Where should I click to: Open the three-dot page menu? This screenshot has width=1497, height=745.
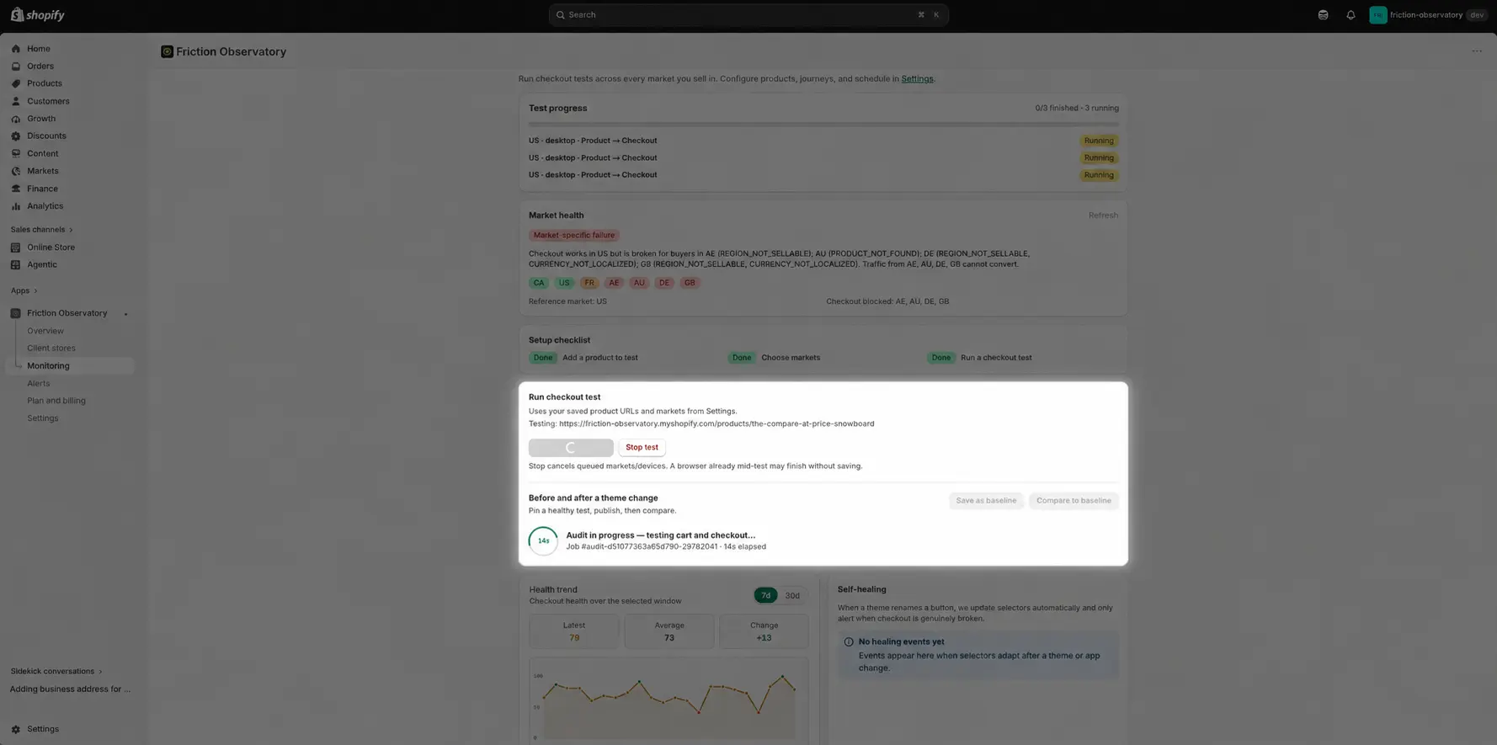(x=1477, y=51)
